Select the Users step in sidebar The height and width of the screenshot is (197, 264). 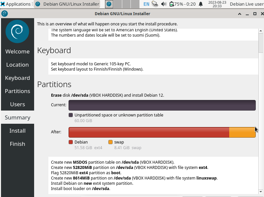17,104
